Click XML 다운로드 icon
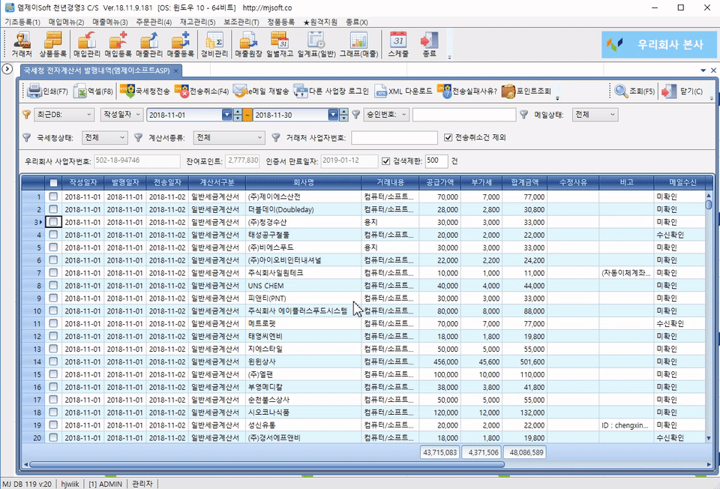 pyautogui.click(x=403, y=91)
